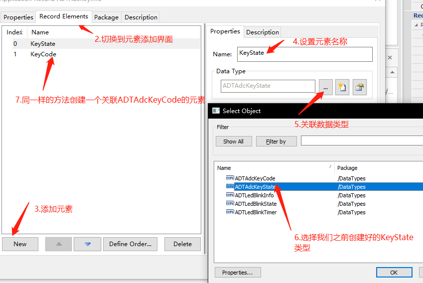Open Define Order dialog

pos(131,244)
